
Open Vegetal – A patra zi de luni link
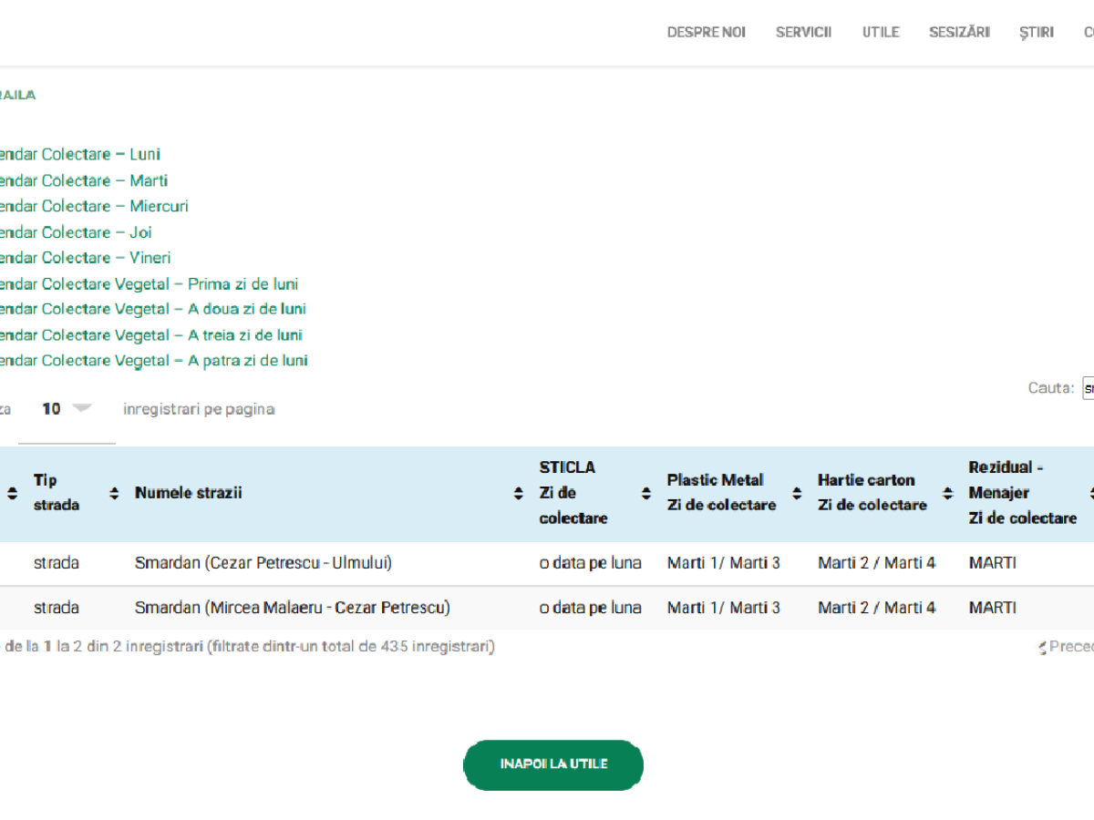(x=153, y=361)
